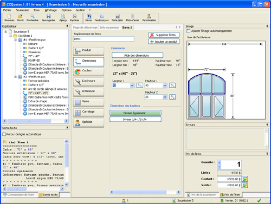This screenshot has height=204, width=271.
Task: Click Ajouter un produit button
Action: 164,42
